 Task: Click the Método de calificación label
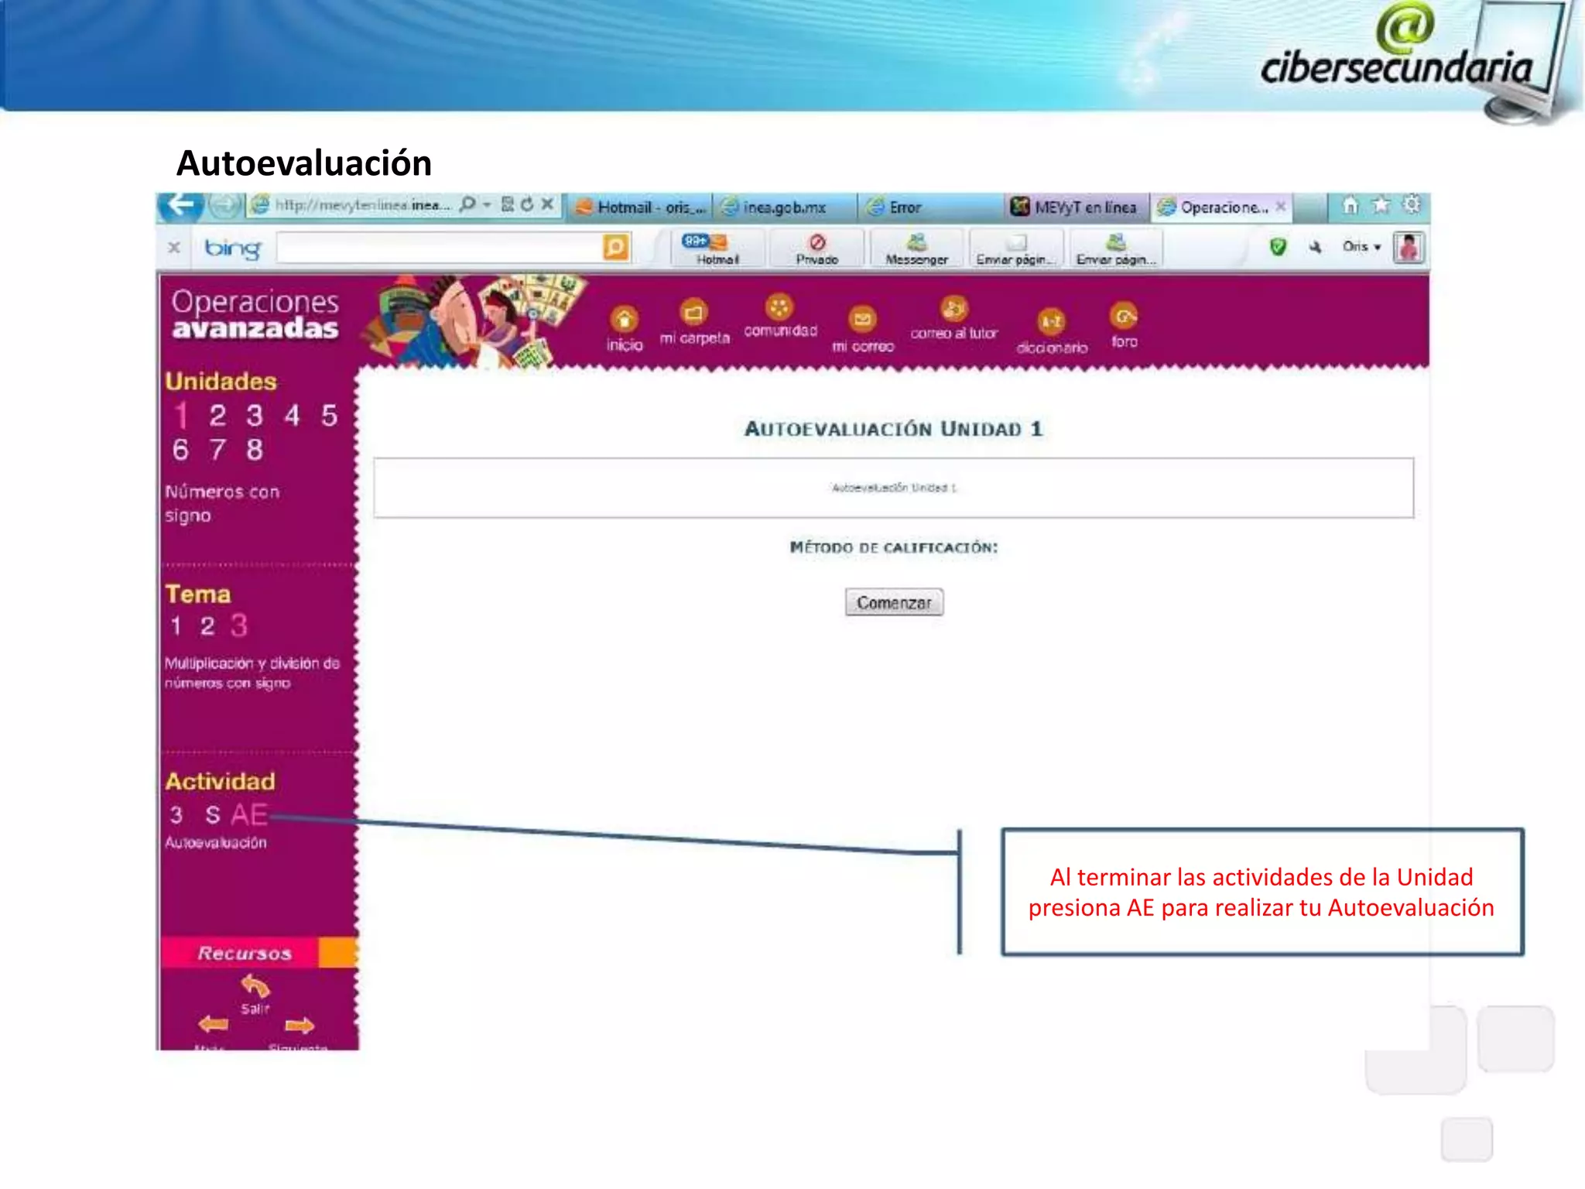[894, 547]
